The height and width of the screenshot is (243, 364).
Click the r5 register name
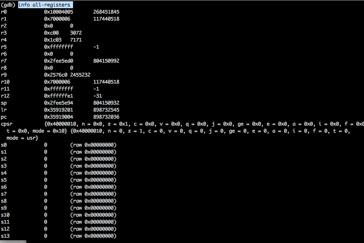(x=4, y=47)
